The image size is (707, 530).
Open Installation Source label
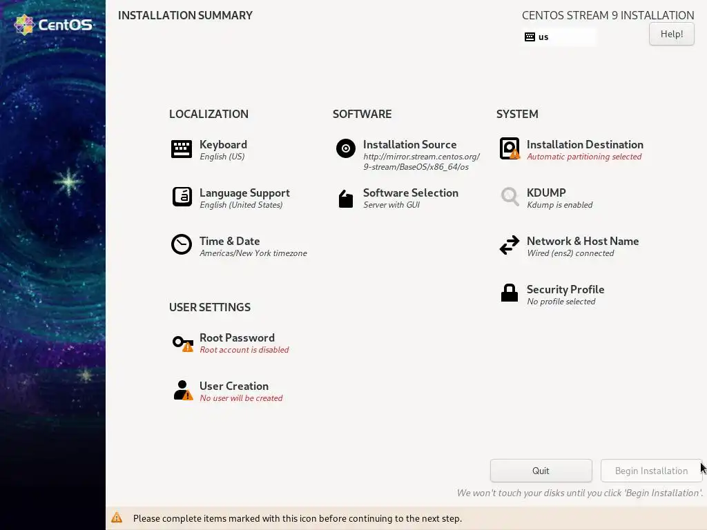tap(409, 145)
